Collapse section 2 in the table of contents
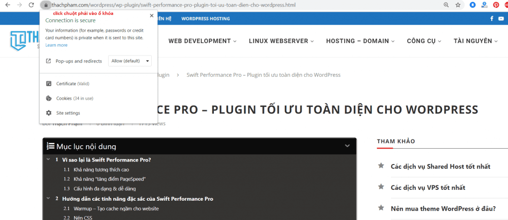Image resolution: width=508 pixels, height=220 pixels. (48, 199)
